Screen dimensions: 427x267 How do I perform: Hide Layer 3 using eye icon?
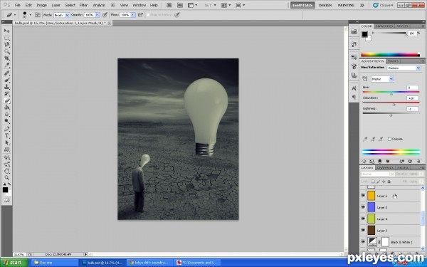[x=363, y=231]
